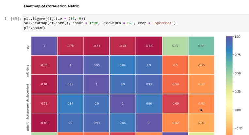249x135 pixels.
Task: Click the weight y-axis label
Action: point(28,126)
